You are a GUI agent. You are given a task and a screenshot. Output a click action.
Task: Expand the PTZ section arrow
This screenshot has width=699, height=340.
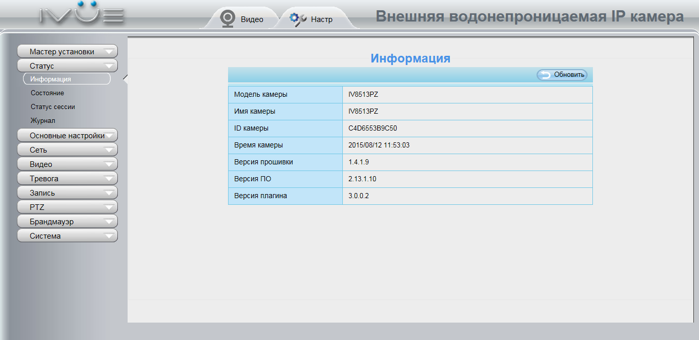pyautogui.click(x=109, y=207)
